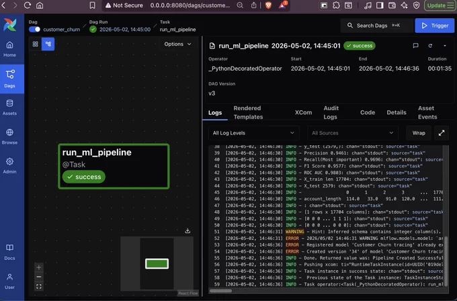
Task: Open the Browse sidebar menu
Action: [x=9, y=136]
